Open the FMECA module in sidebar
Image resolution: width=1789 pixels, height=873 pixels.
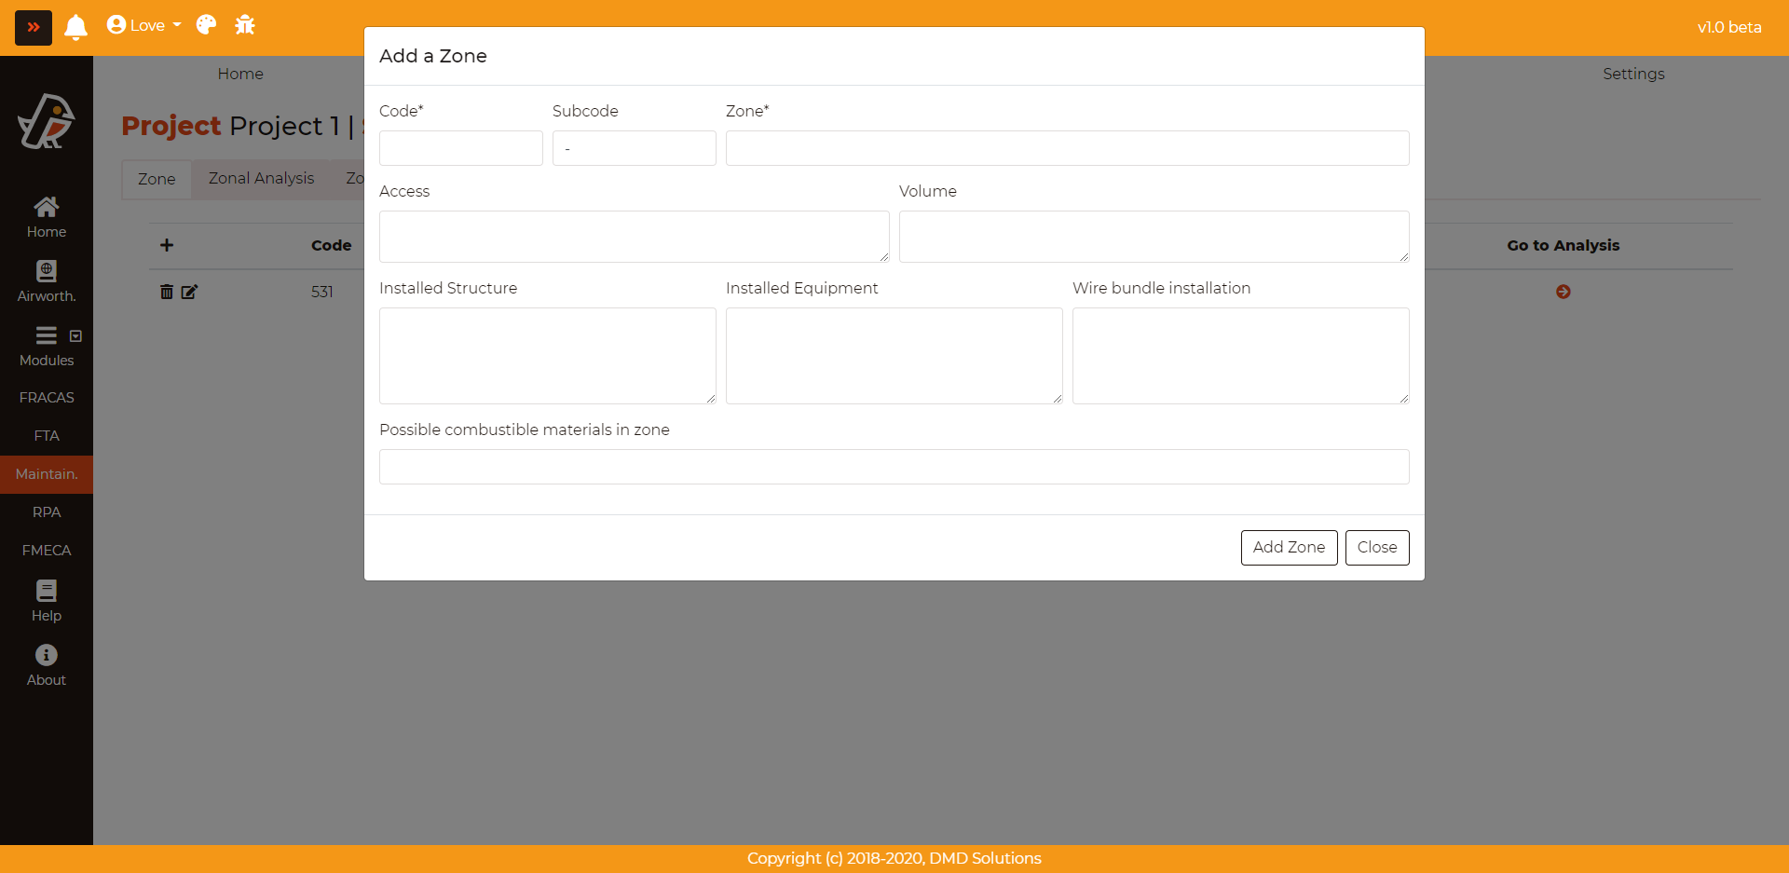coord(47,551)
